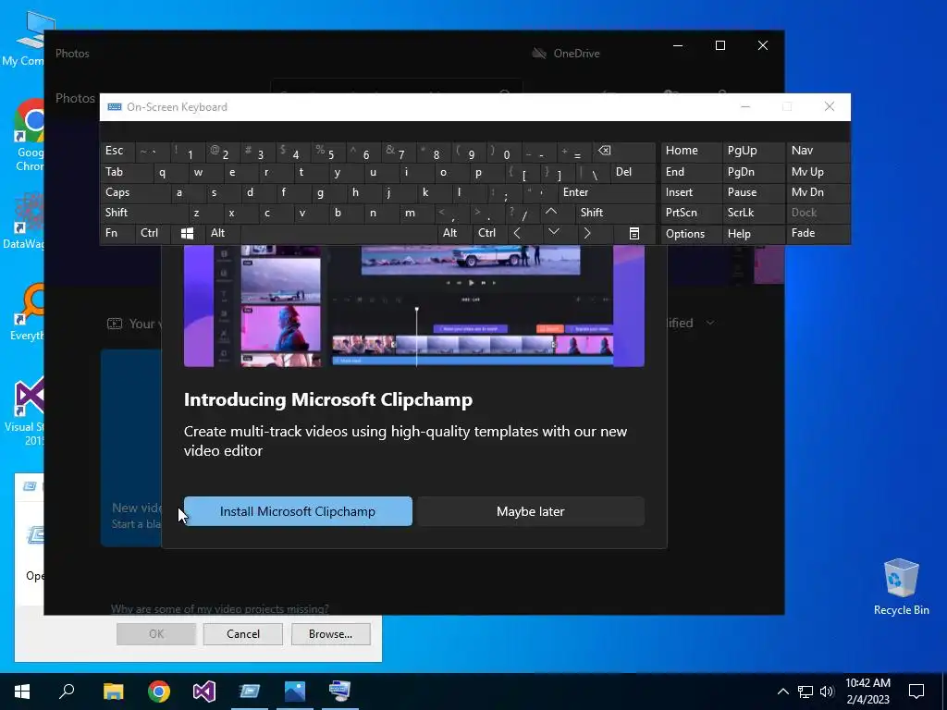Click Install Microsoft Clipchamp button

(298, 511)
